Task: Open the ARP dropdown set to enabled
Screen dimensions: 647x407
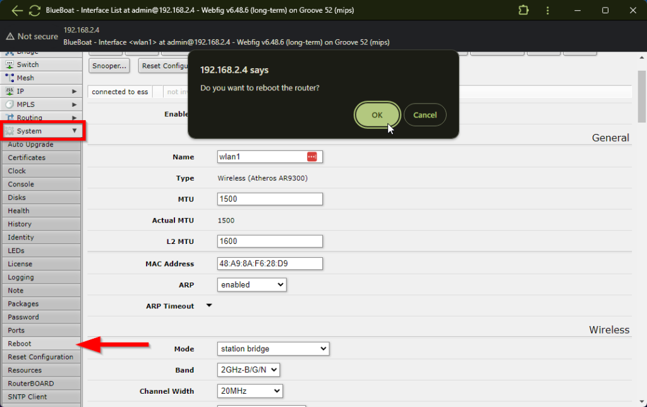Action: [x=251, y=284]
